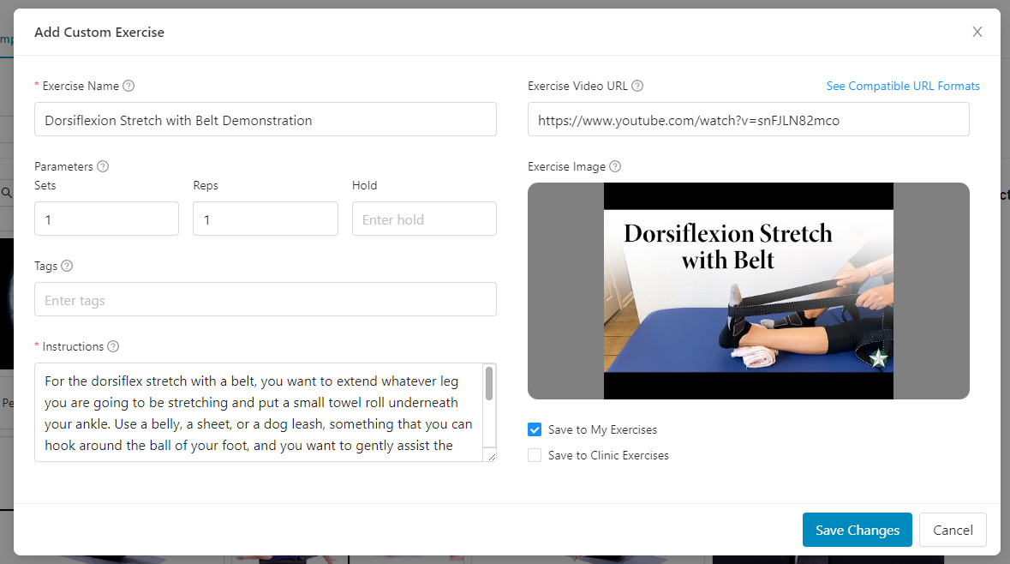The width and height of the screenshot is (1010, 564).
Task: Open See Compatible URL Formats link
Action: (903, 86)
